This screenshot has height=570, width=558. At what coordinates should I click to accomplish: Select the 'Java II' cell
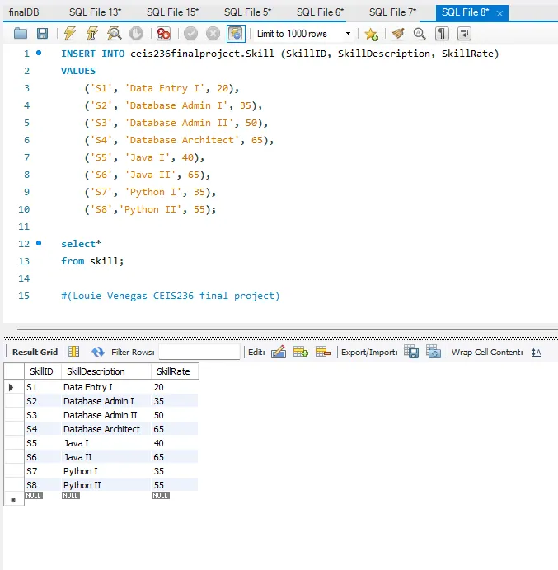pos(106,457)
